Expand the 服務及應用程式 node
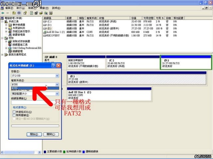 coord(2,55)
